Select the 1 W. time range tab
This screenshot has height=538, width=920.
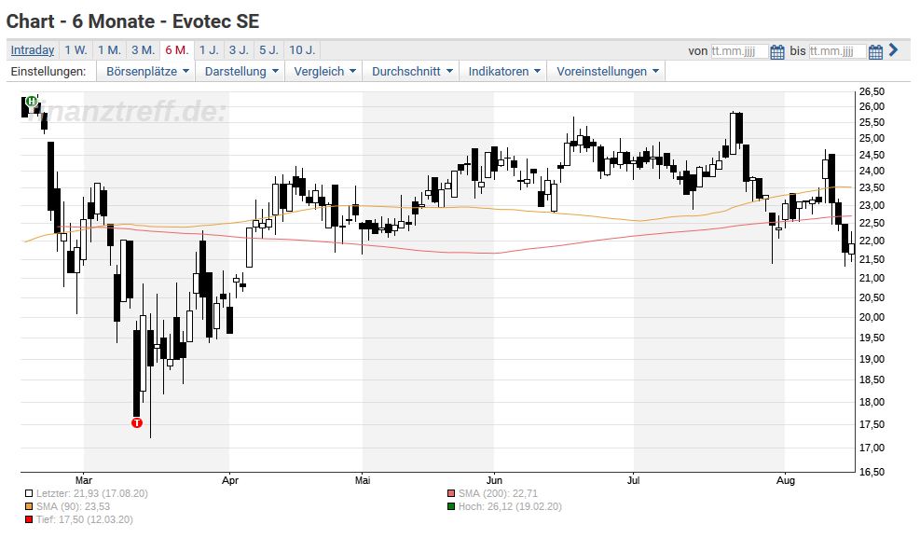coord(76,49)
